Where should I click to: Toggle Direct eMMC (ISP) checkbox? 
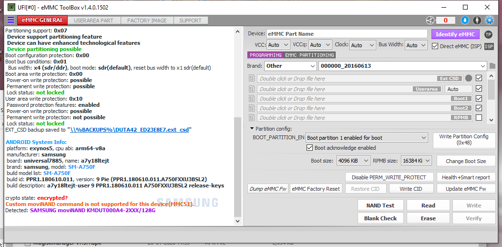pyautogui.click(x=435, y=46)
